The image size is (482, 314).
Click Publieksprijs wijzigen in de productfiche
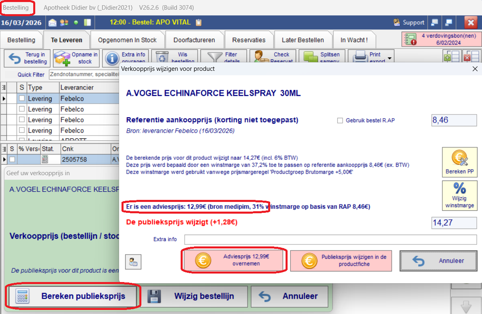pos(341,261)
